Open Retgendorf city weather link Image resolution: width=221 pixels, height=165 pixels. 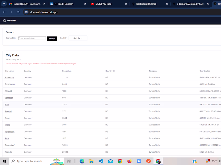click(x=10, y=132)
